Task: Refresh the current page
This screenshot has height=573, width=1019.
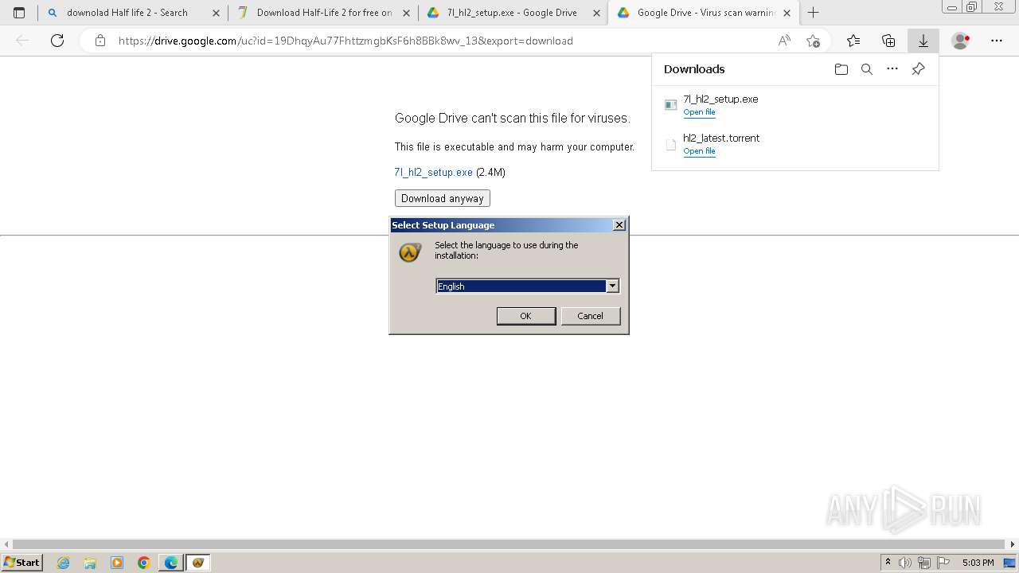Action: click(57, 41)
